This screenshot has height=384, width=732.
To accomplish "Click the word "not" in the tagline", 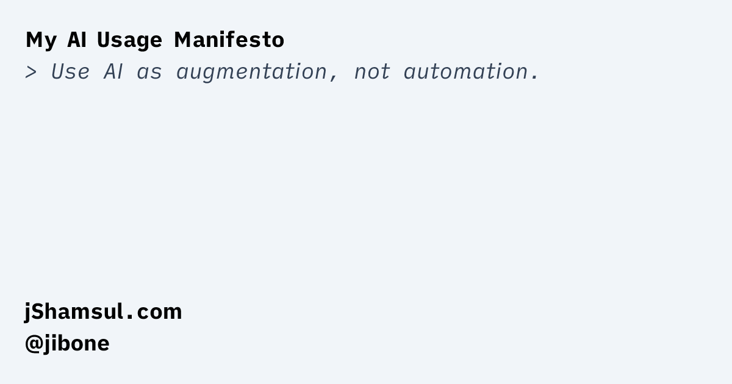I will point(371,72).
